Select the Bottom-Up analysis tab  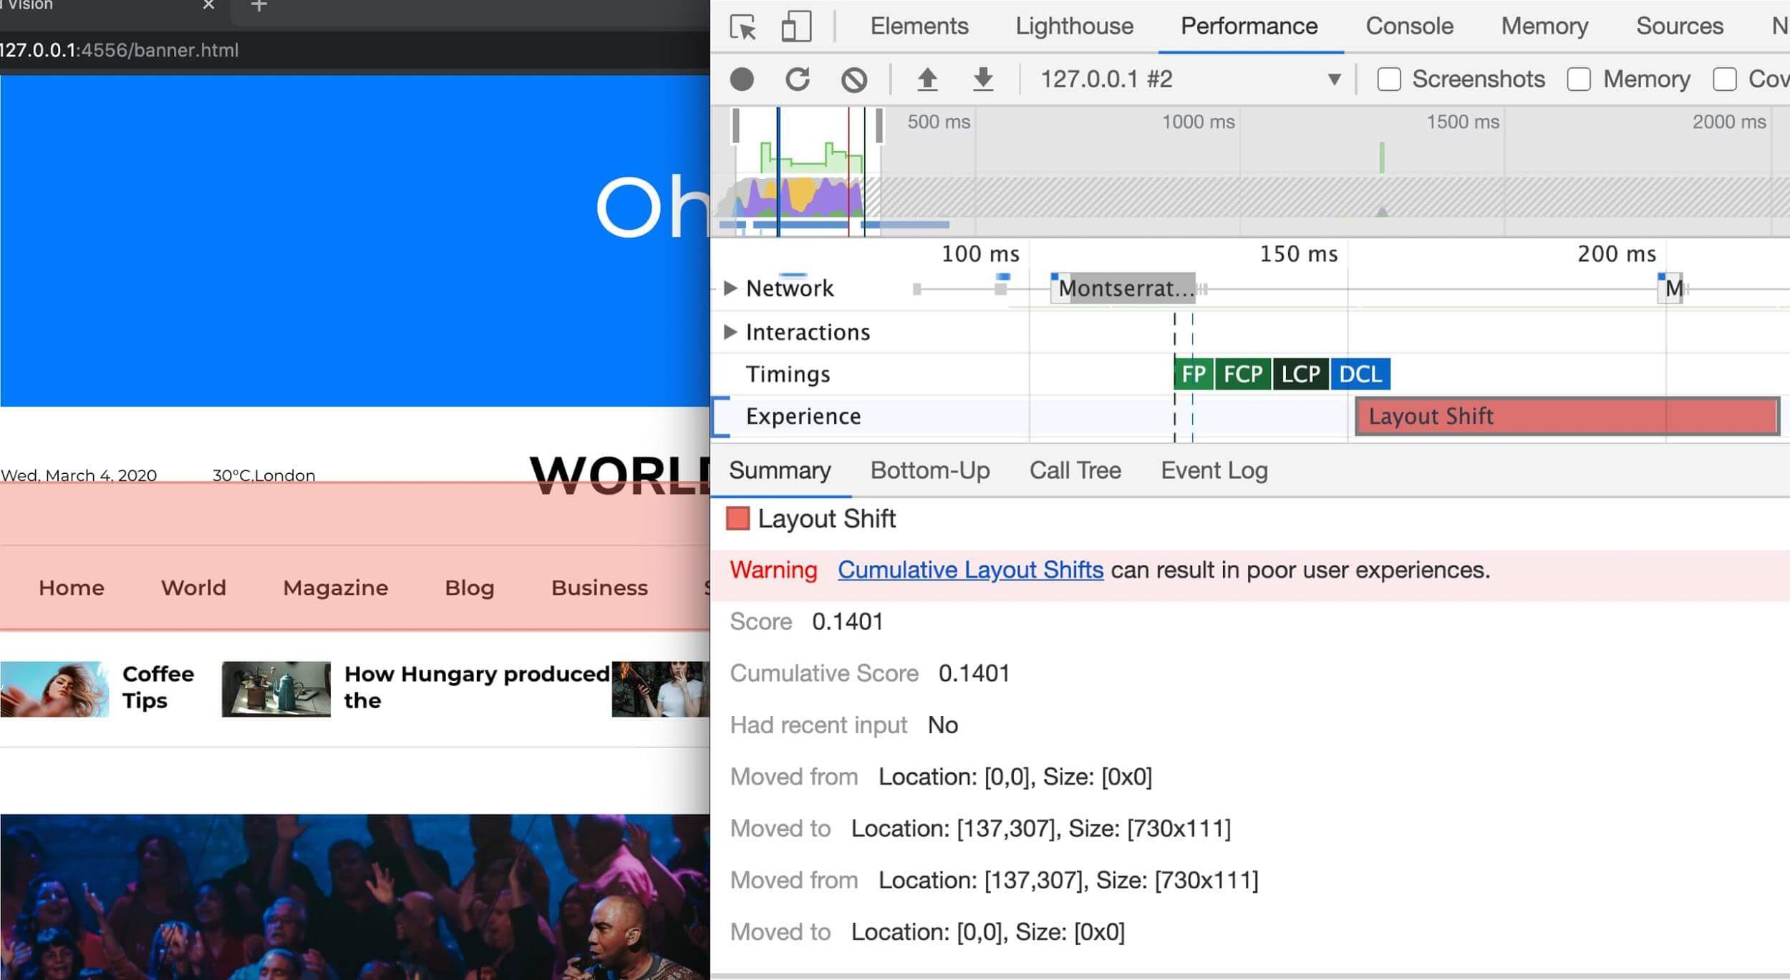(931, 471)
